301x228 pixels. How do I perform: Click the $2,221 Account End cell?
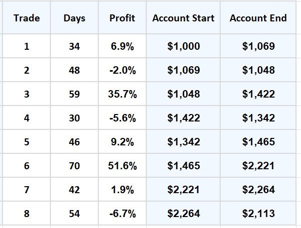click(258, 166)
